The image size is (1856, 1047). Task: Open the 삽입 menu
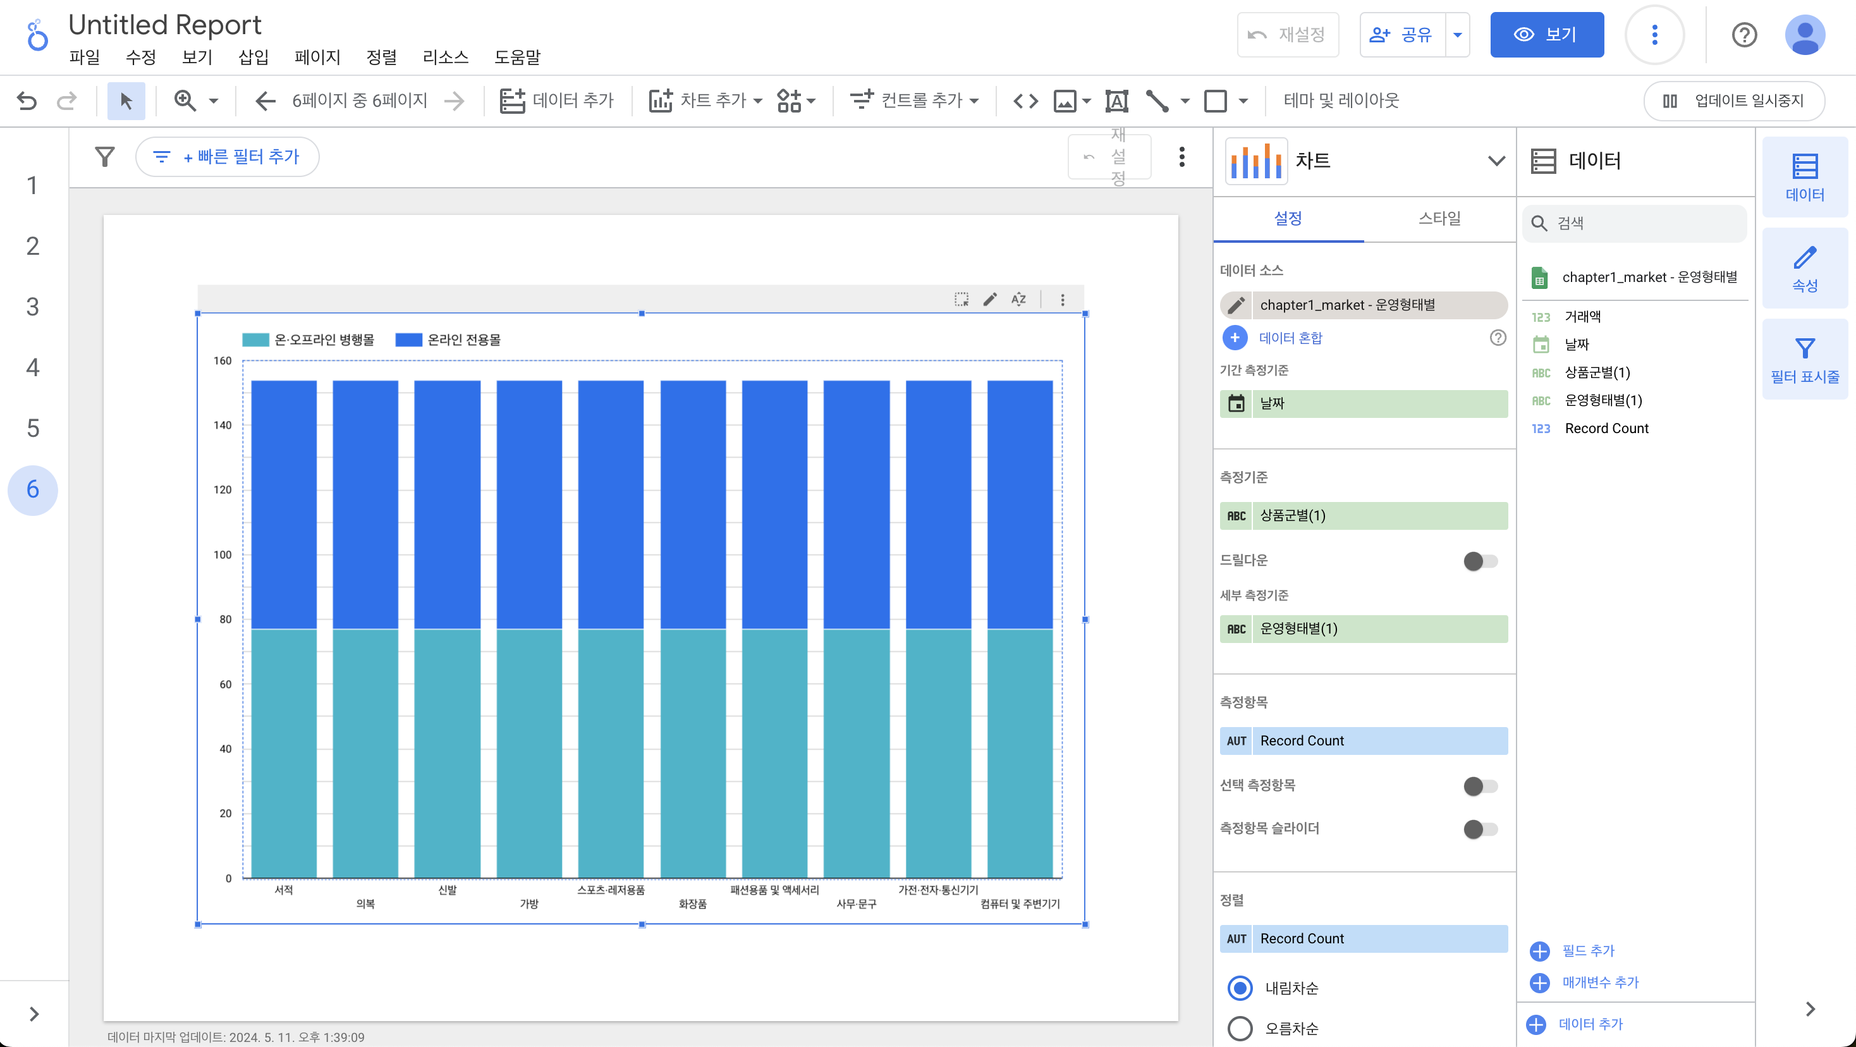coord(253,57)
